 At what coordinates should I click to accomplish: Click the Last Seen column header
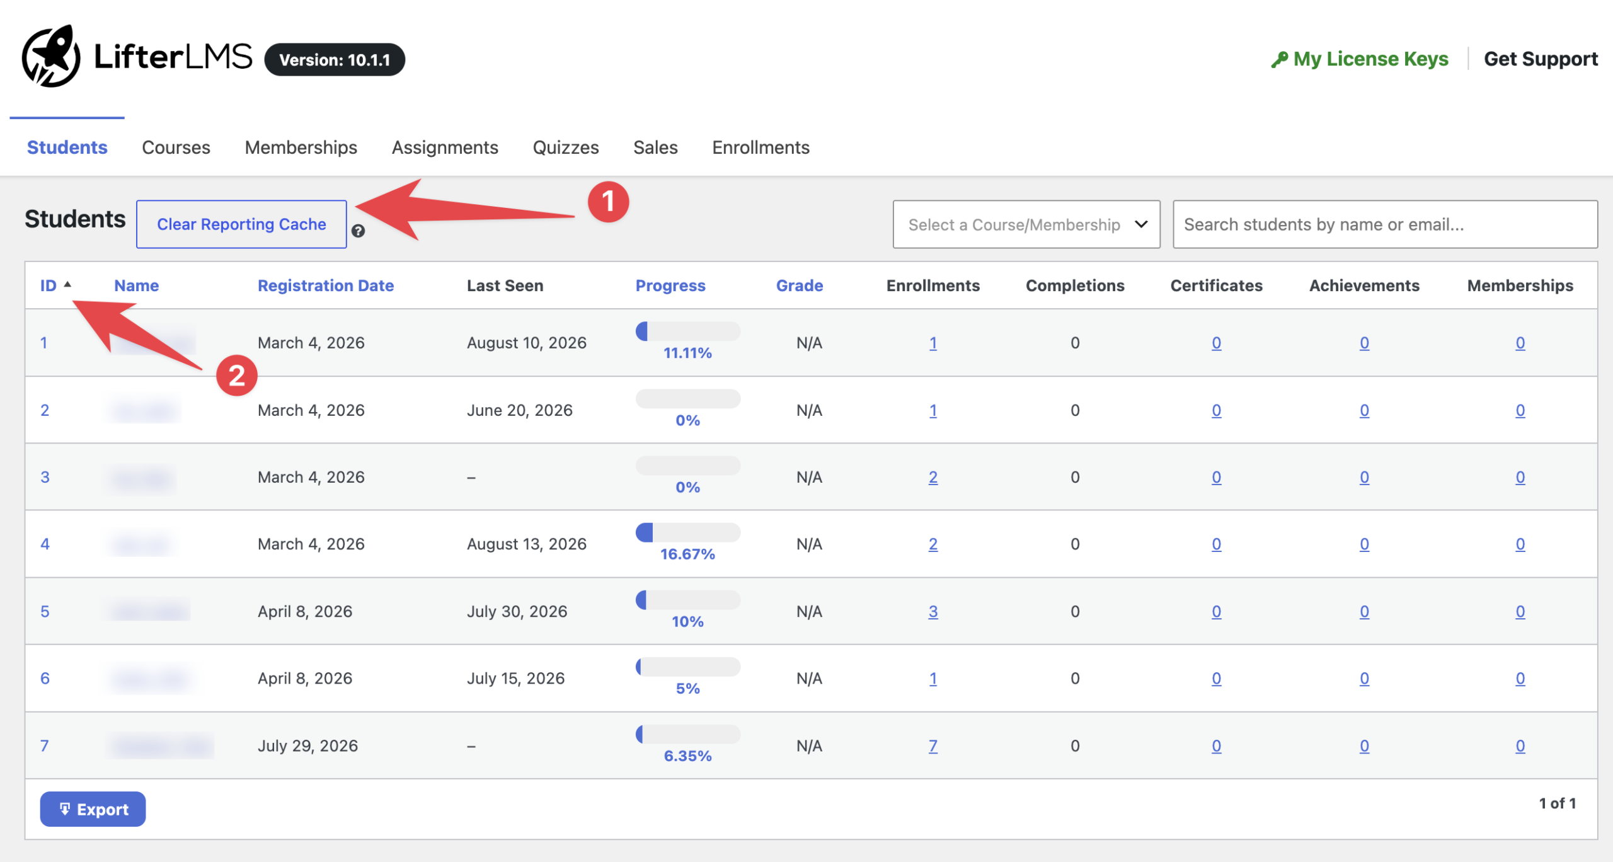pyautogui.click(x=505, y=285)
